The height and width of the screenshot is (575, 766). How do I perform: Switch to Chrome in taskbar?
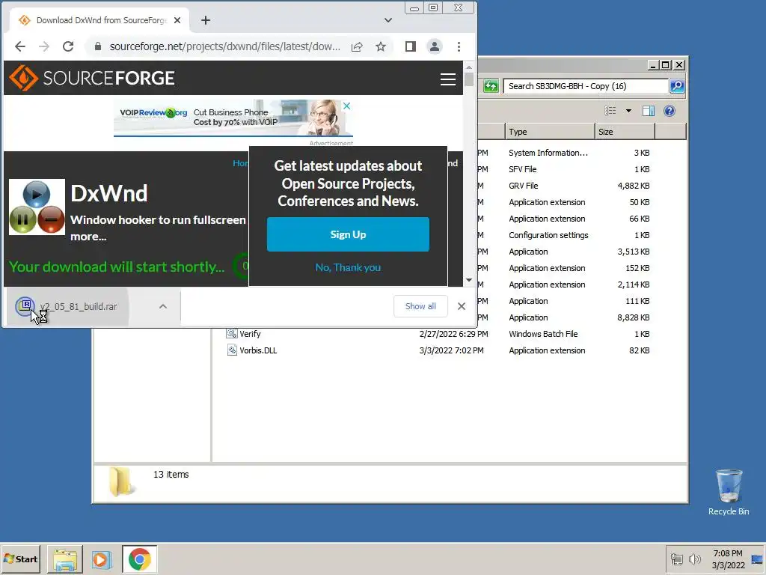point(140,559)
